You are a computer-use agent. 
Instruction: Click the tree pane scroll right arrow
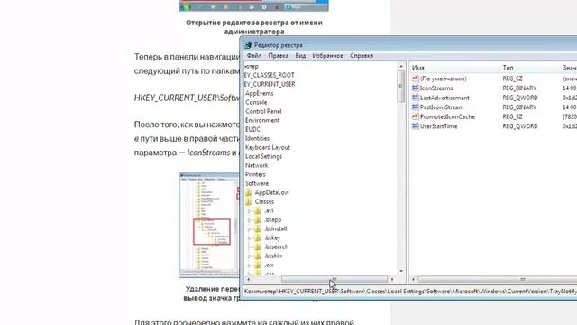click(x=392, y=279)
